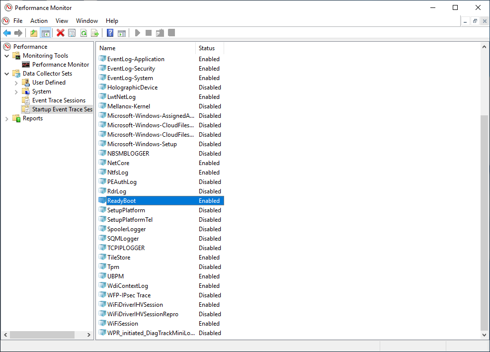
Task: Select the Performance root tree item
Action: coord(30,47)
